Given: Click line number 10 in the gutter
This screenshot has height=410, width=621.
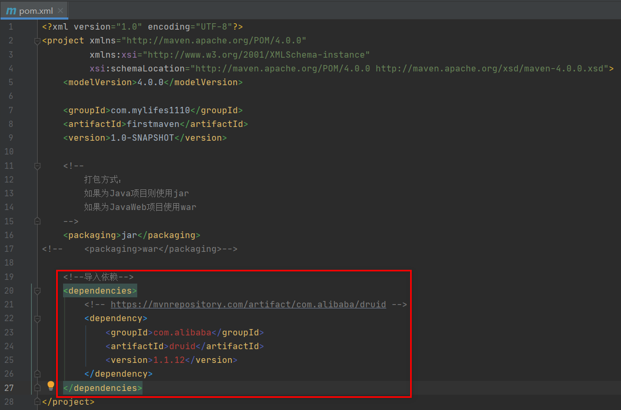Looking at the screenshot, I should [8, 152].
